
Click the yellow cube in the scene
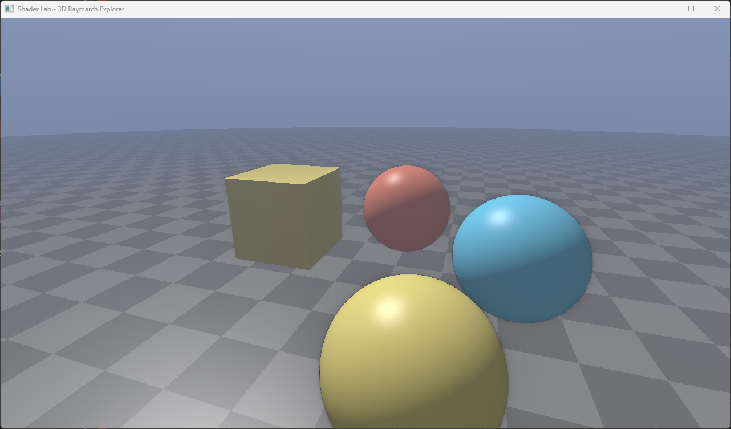[283, 217]
